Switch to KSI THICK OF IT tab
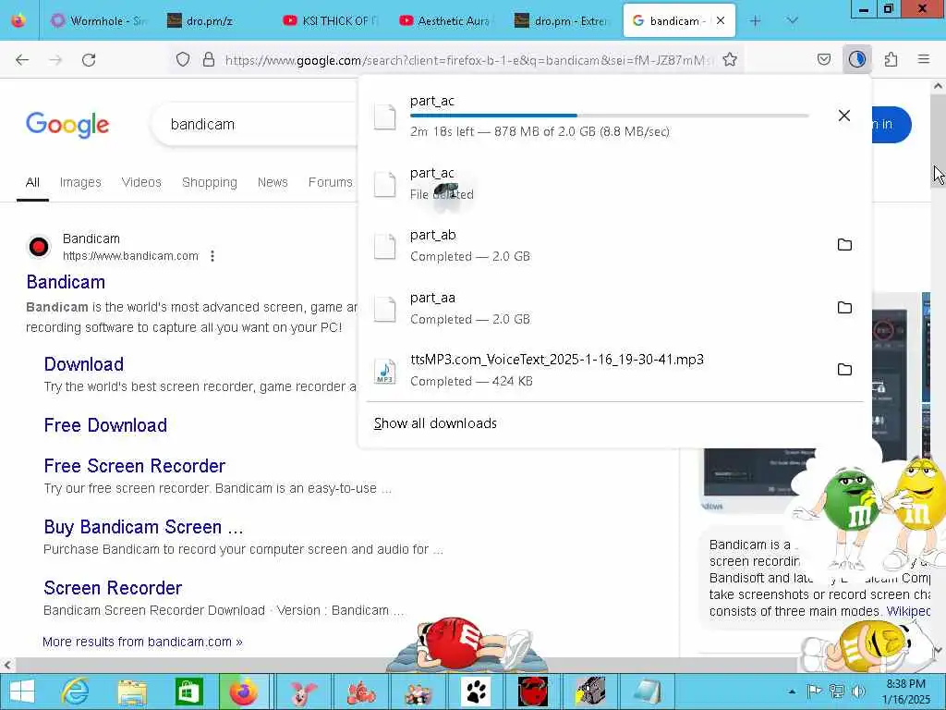Viewport: 946px width, 710px height. [x=330, y=20]
